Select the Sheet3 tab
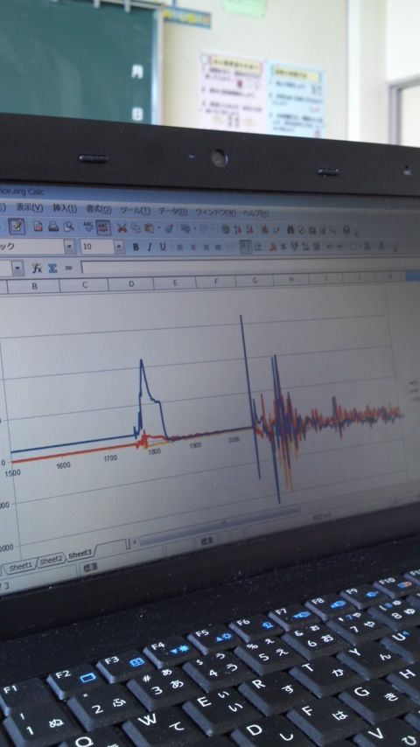Viewport: 420px width, 747px height. click(80, 554)
